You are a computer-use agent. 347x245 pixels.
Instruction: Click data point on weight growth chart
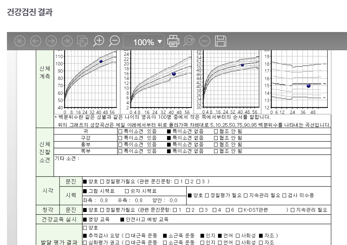point(174,74)
